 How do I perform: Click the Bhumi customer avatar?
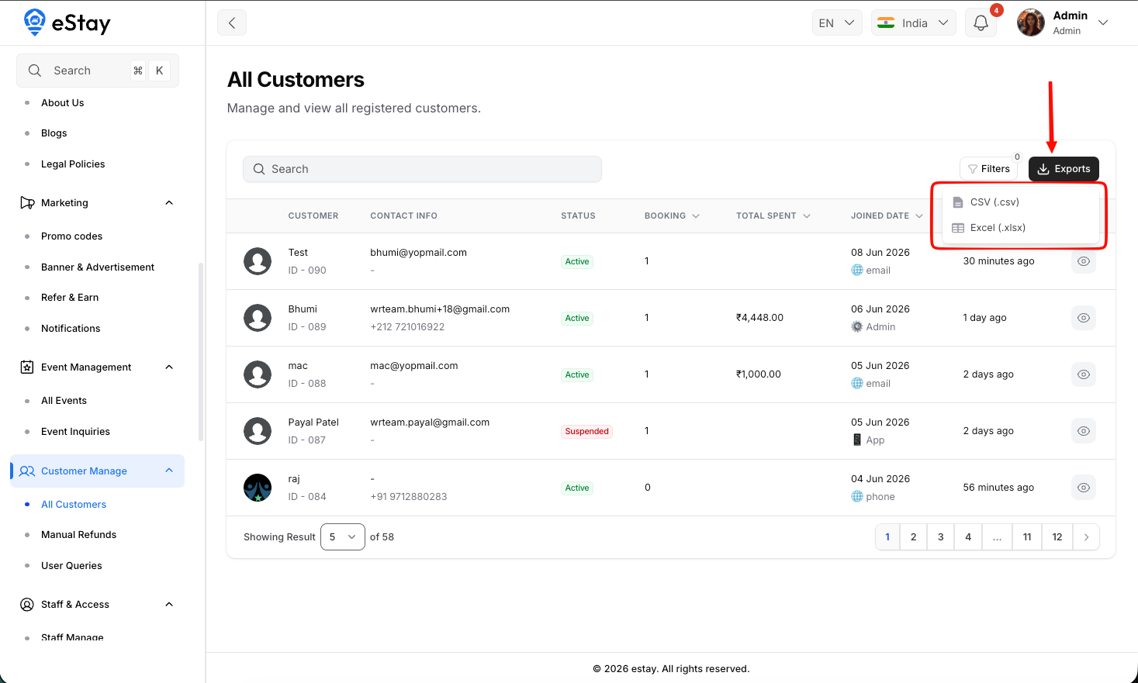click(x=258, y=318)
